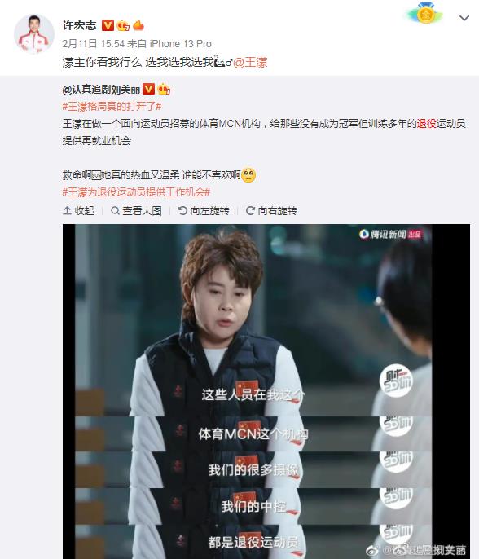This screenshot has width=479, height=559.
Task: Open the 许宏志 username link
Action: pos(80,25)
